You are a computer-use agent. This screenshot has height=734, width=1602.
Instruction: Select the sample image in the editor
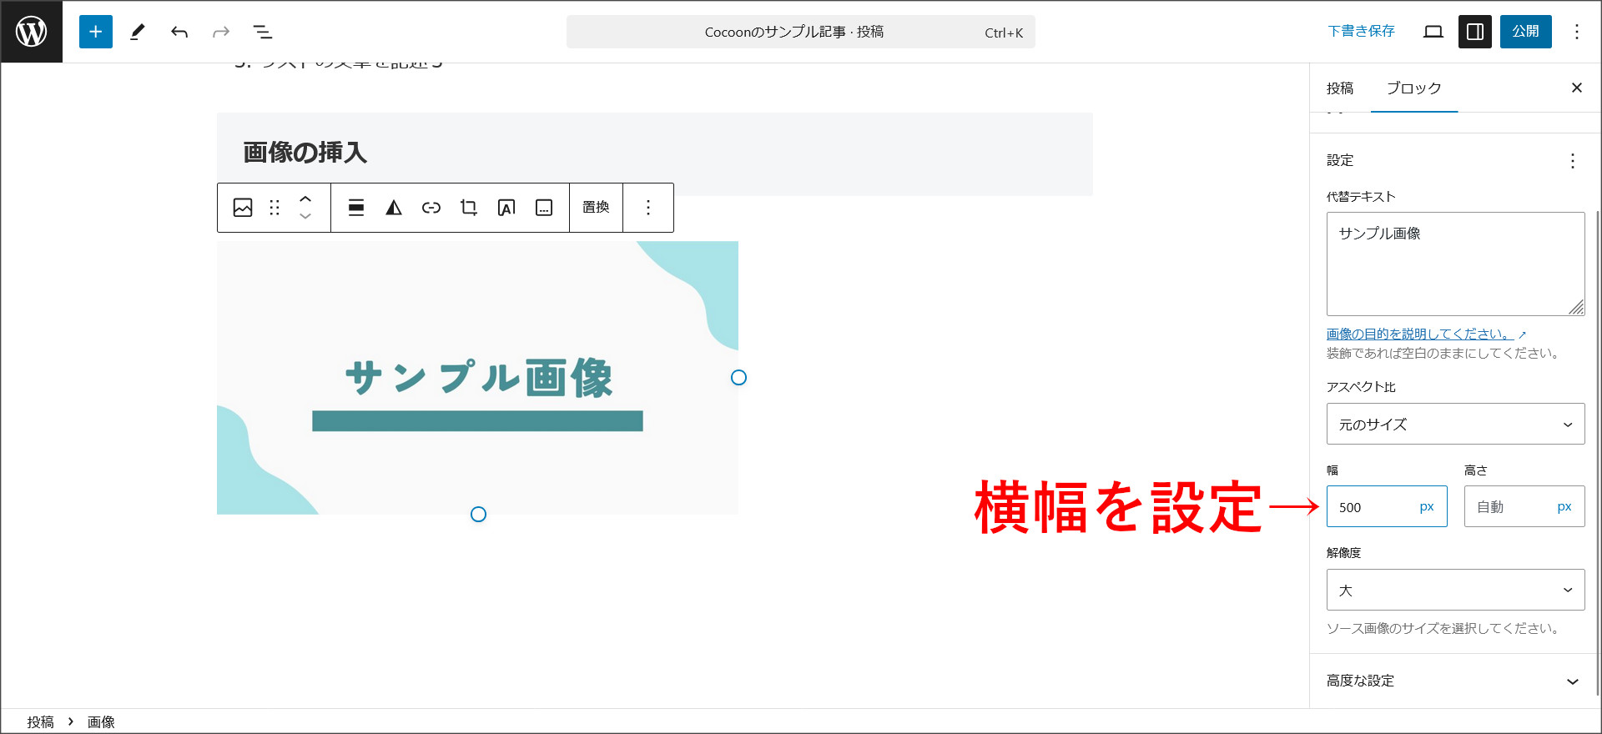click(x=477, y=378)
